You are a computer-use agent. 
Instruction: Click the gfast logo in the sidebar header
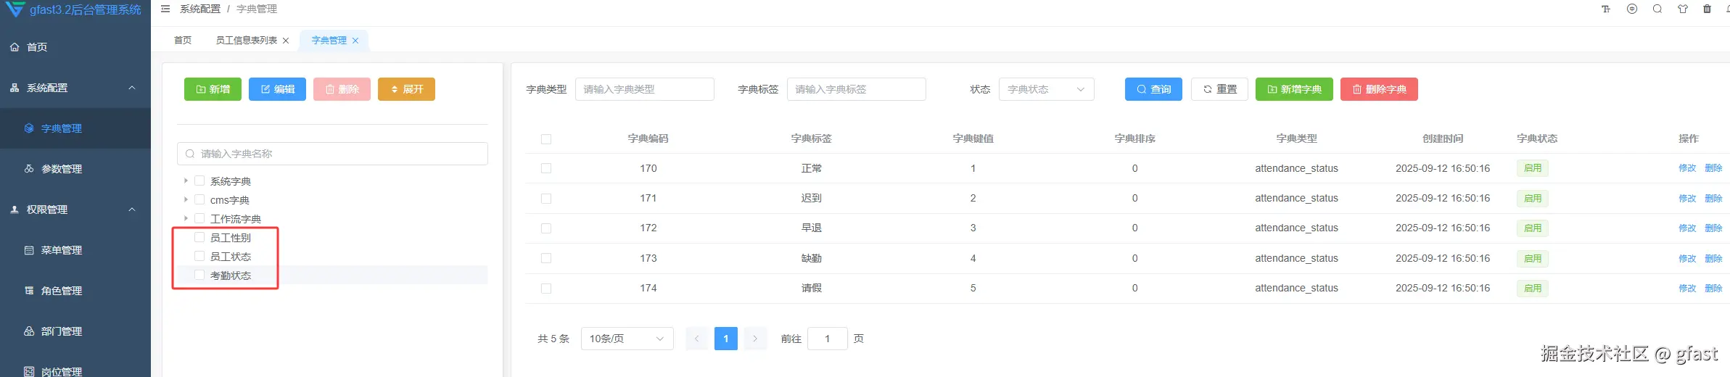[x=15, y=9]
